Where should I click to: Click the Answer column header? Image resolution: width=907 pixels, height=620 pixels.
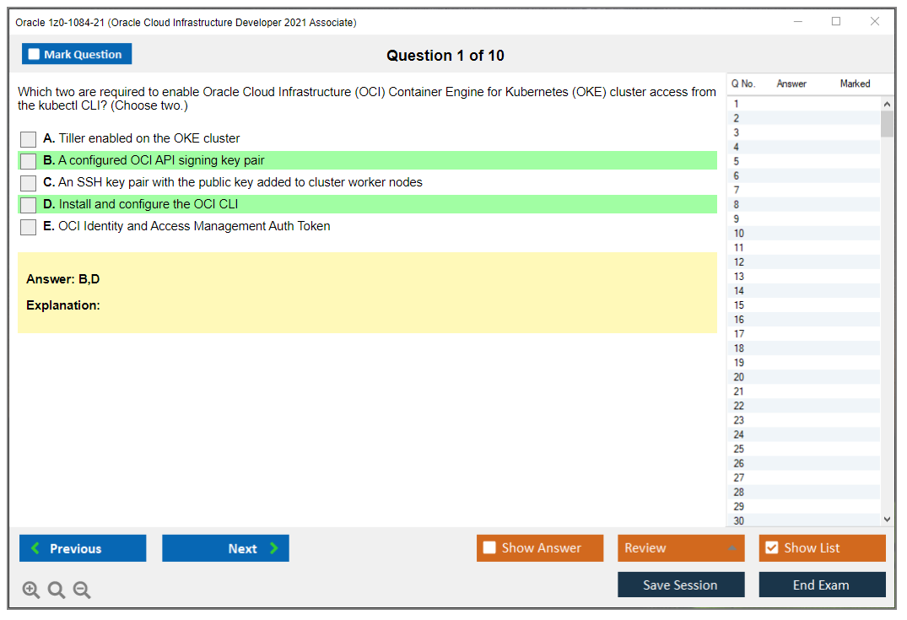[791, 84]
